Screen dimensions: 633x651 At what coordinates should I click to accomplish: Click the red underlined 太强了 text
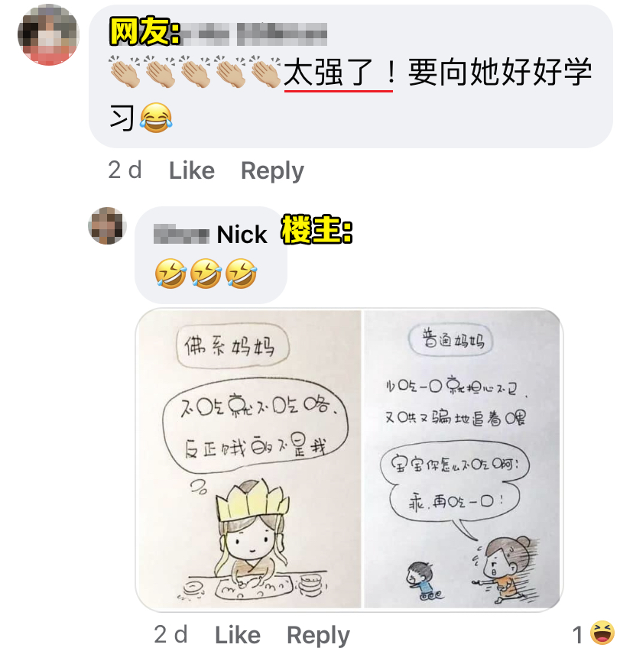338,73
